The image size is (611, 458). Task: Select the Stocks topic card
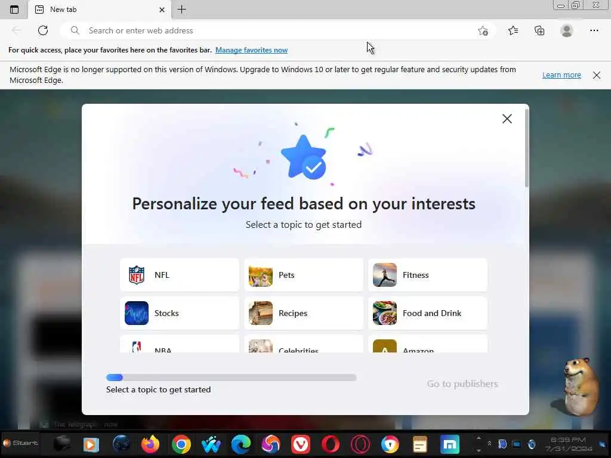coord(180,313)
